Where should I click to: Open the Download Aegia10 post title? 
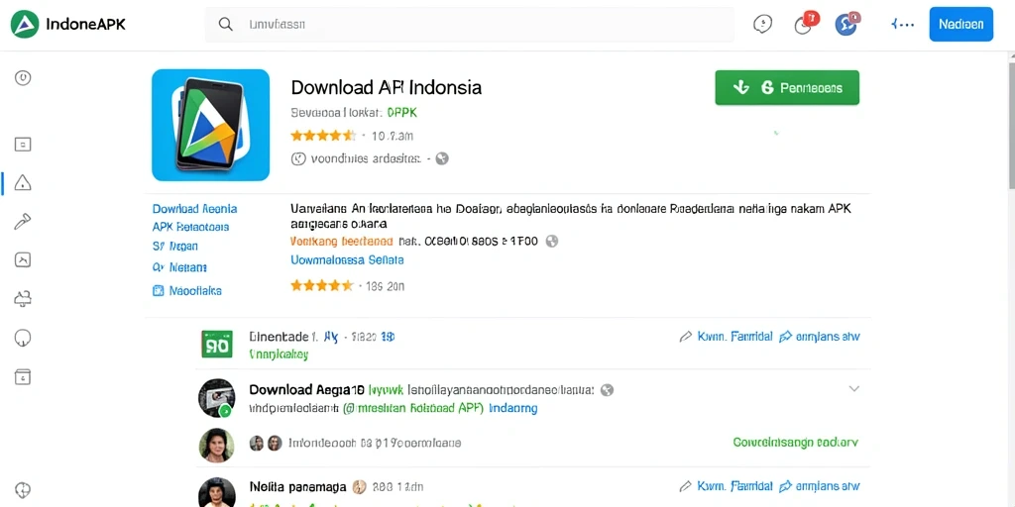[x=307, y=390]
